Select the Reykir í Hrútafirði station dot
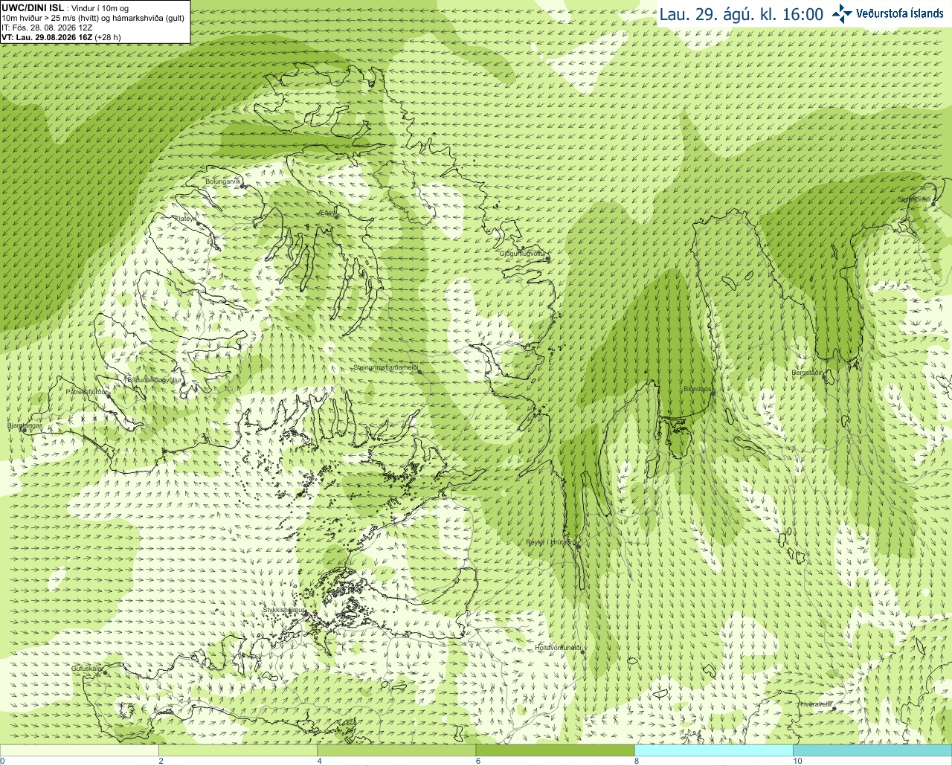 578,546
